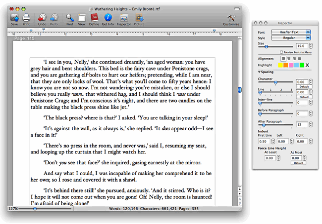
Task: Click the At Least line height stepper
Action: pos(278,158)
